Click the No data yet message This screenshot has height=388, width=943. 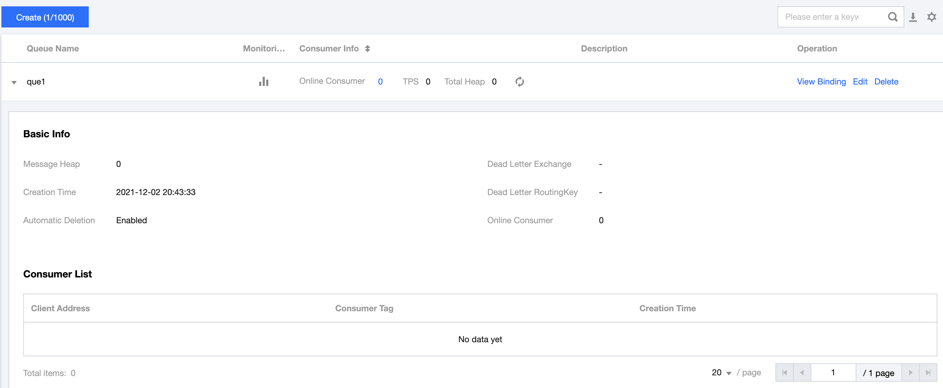(x=480, y=339)
